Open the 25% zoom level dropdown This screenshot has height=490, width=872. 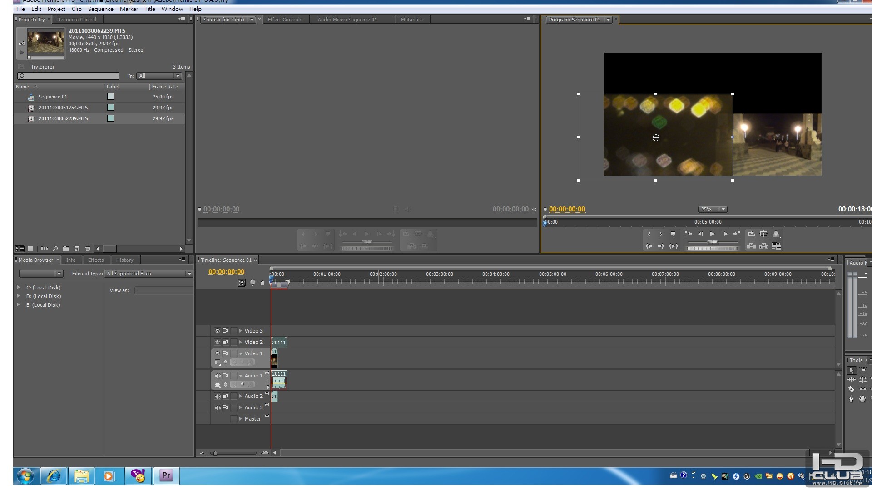[x=712, y=209]
